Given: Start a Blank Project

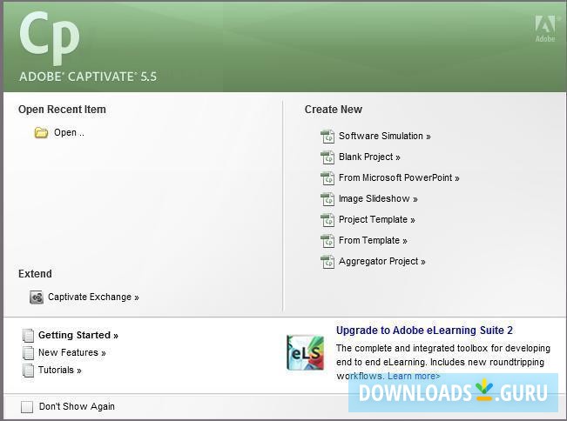Looking at the screenshot, I should point(369,157).
